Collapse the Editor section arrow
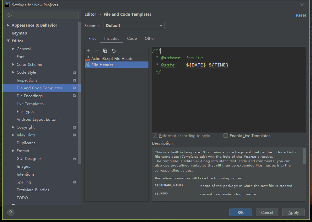The height and width of the screenshot is (222, 312). [8, 41]
